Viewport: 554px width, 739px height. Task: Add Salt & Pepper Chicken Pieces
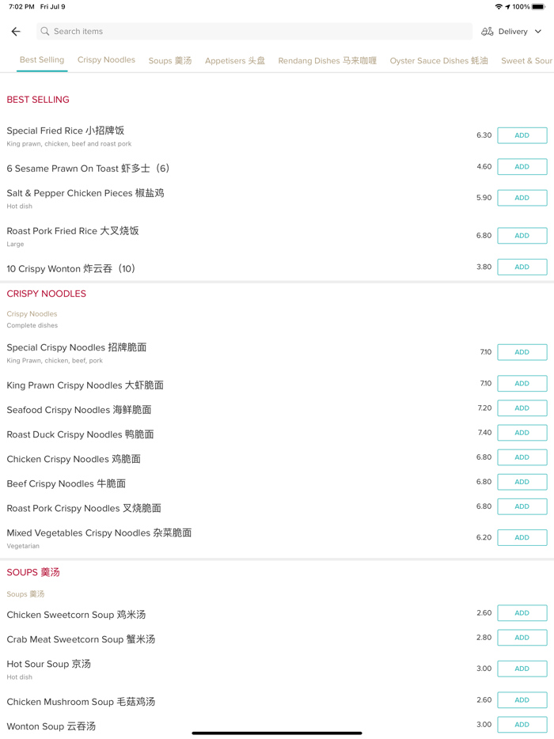(x=522, y=198)
